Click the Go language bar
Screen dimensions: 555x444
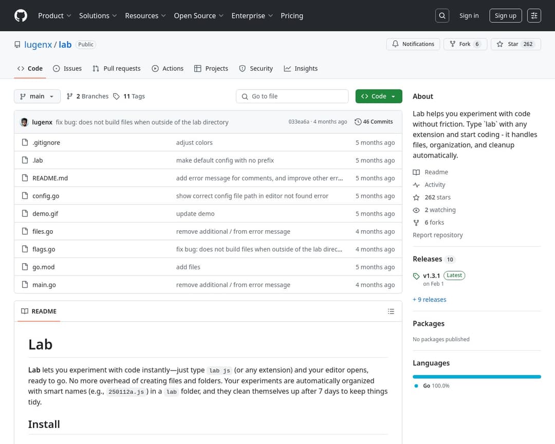[x=477, y=377]
